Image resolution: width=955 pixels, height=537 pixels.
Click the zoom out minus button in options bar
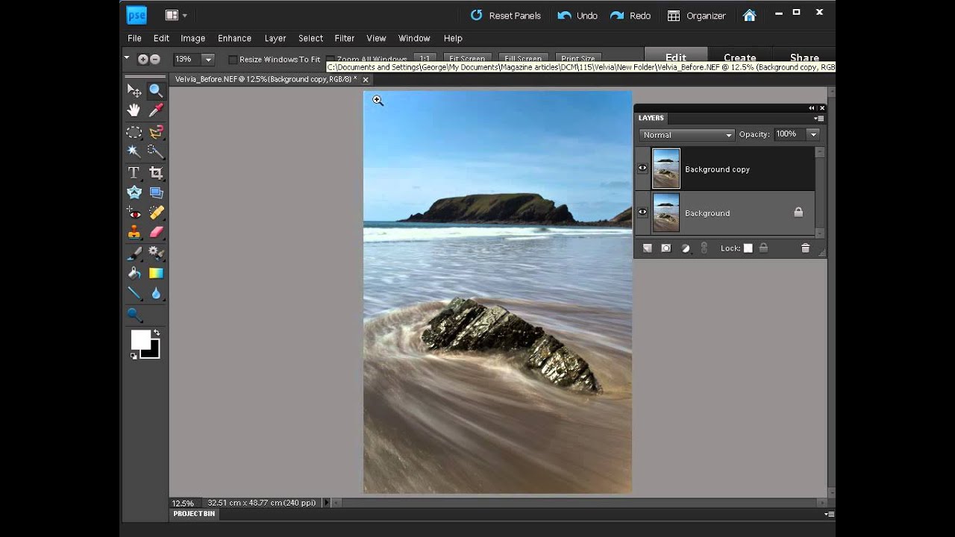pos(155,59)
